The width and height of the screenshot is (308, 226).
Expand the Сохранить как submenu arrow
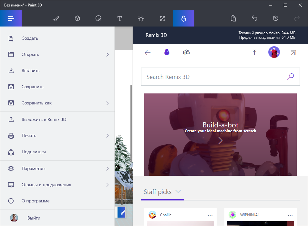pos(108,103)
